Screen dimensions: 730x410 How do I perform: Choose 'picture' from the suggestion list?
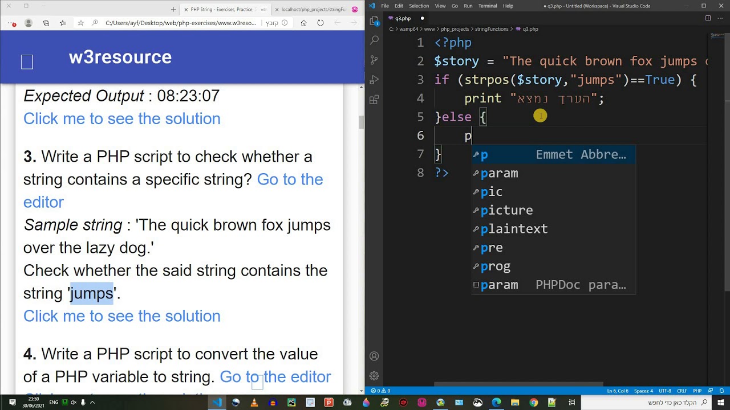click(x=554, y=210)
